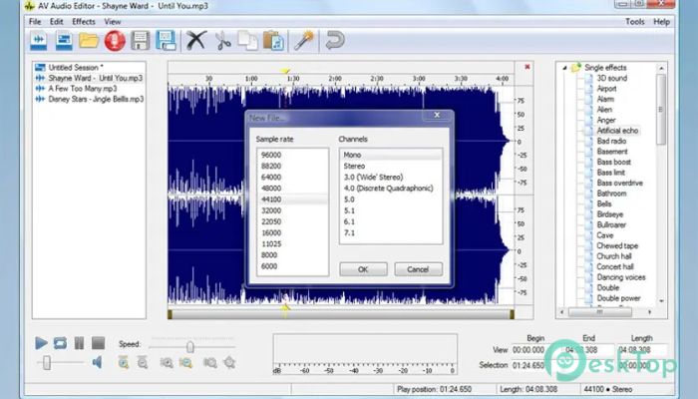Select the 22050 sample rate

(x=293, y=221)
